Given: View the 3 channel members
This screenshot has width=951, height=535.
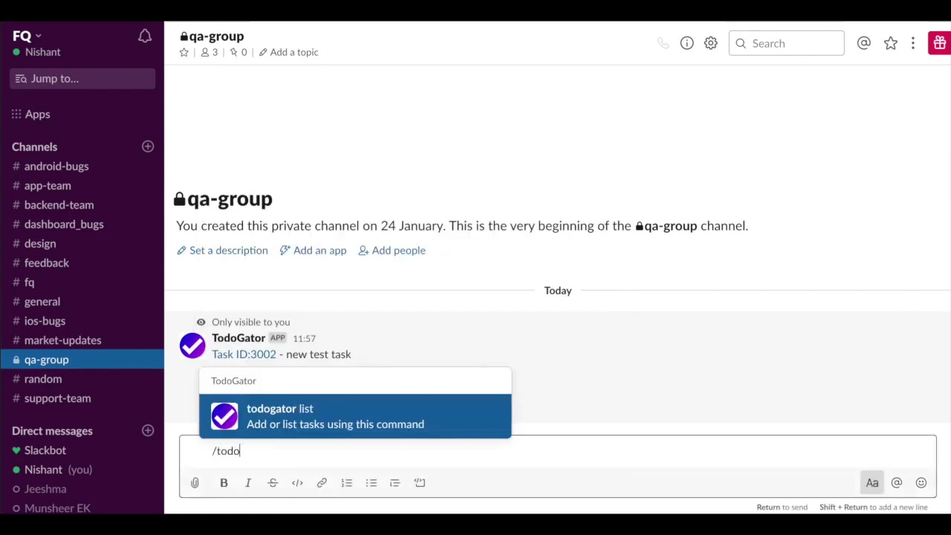Looking at the screenshot, I should (210, 52).
